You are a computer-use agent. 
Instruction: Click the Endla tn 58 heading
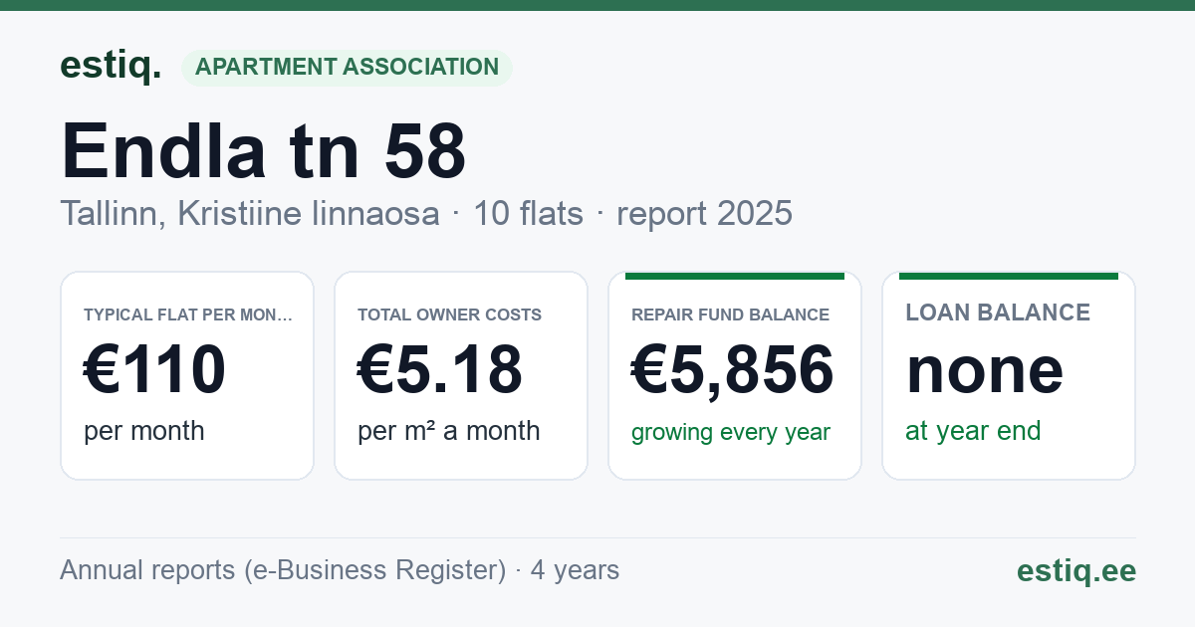tap(264, 151)
